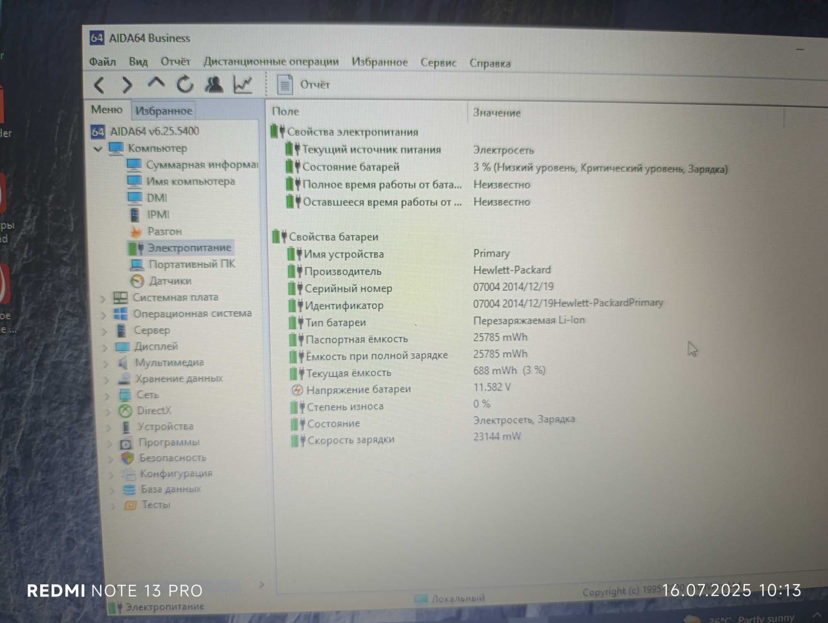Switch to the Меню tab
Image resolution: width=828 pixels, height=623 pixels.
(x=106, y=110)
